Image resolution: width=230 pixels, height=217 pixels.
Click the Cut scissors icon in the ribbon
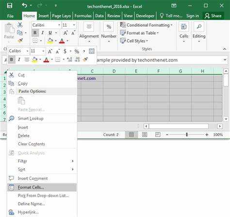click(20, 25)
